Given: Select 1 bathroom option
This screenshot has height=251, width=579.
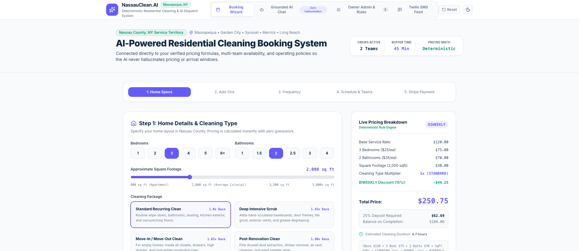Looking at the screenshot, I should pyautogui.click(x=242, y=153).
